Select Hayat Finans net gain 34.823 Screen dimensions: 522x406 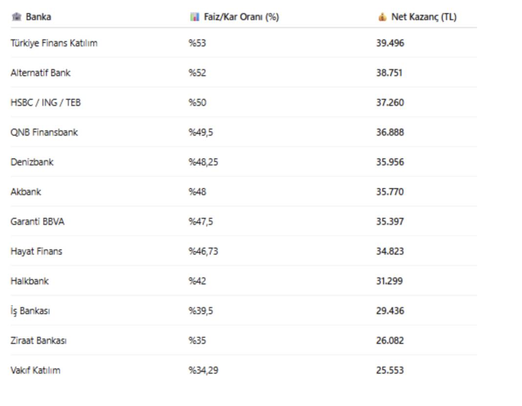(x=390, y=251)
